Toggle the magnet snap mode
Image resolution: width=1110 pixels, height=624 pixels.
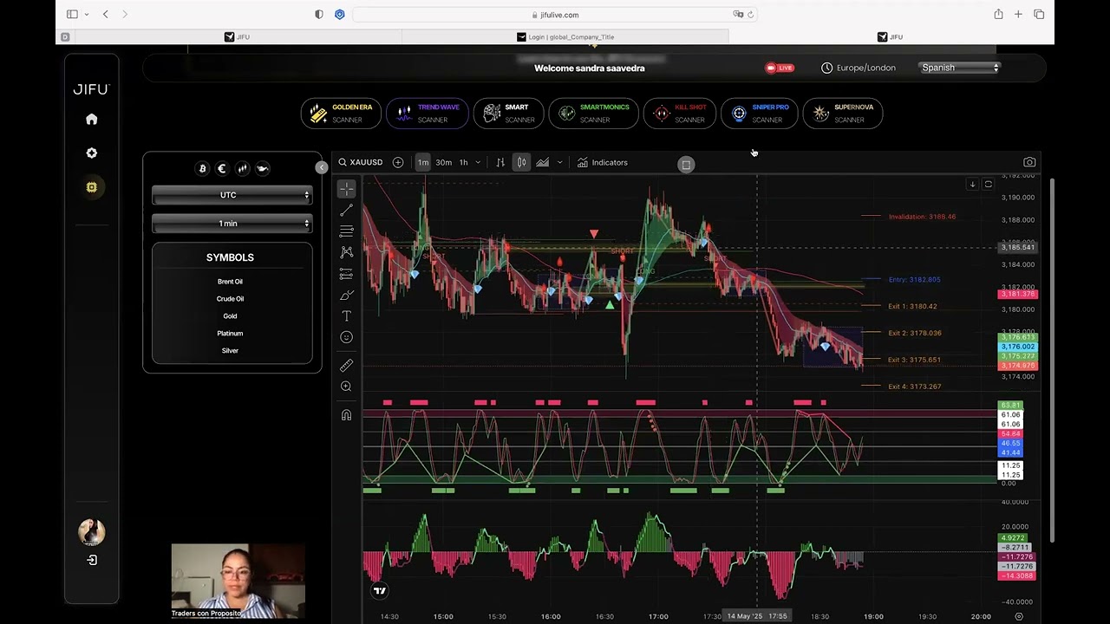click(346, 415)
